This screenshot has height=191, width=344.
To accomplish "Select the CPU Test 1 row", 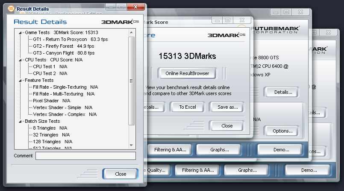I will pyautogui.click(x=50, y=67).
